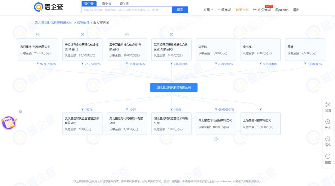Open the 武汉星连时代企业管理咨询有限公司 card

tap(82, 124)
